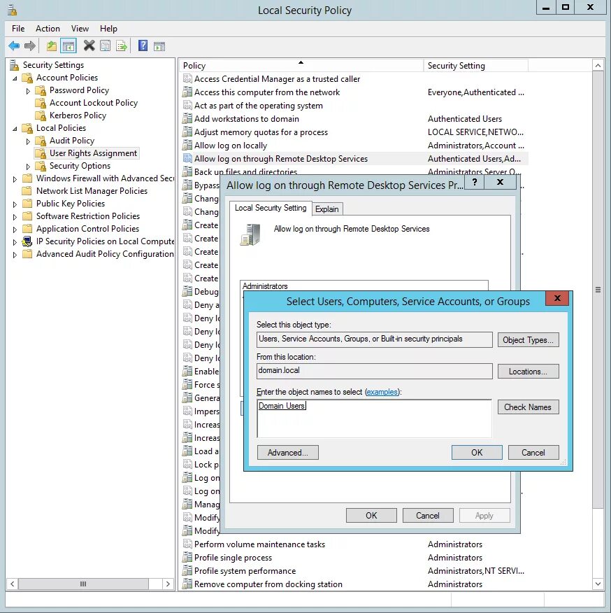
Task: Click the Security Setting column header
Action: click(x=475, y=65)
